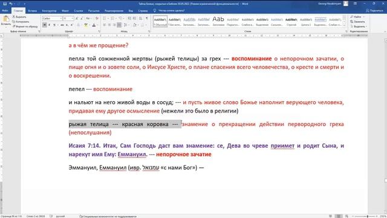The width and height of the screenshot is (387, 218).
Task: Show paragraph marks
Action: point(147,18)
